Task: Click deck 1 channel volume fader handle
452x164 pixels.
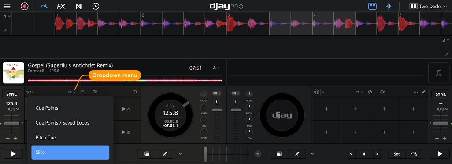Action: pyautogui.click(x=217, y=110)
